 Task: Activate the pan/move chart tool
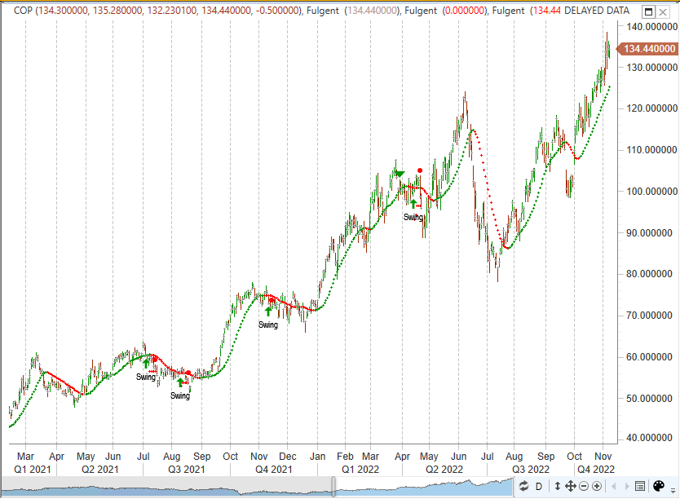pyautogui.click(x=570, y=486)
